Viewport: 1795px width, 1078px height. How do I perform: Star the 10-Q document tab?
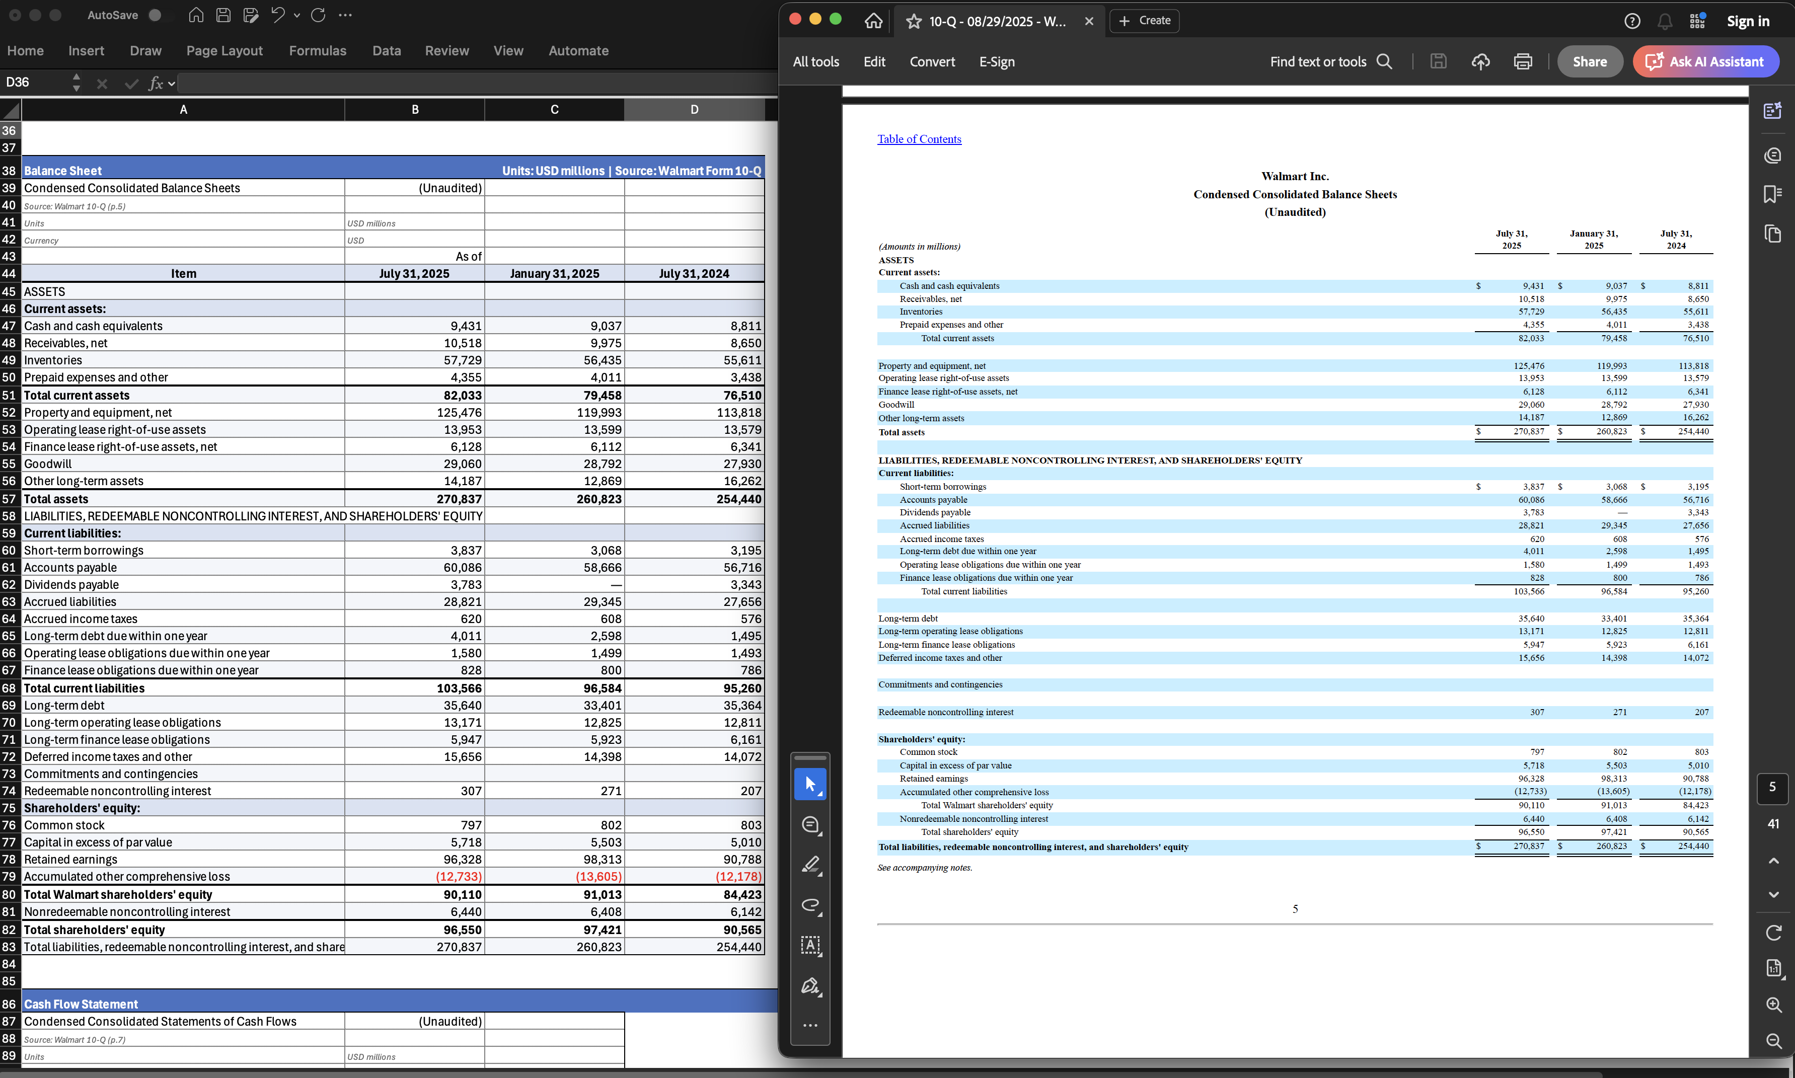(914, 22)
